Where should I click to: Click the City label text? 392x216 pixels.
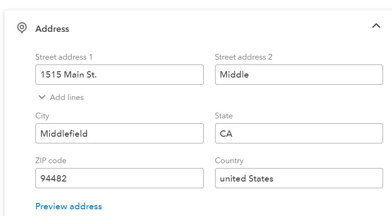(x=42, y=116)
